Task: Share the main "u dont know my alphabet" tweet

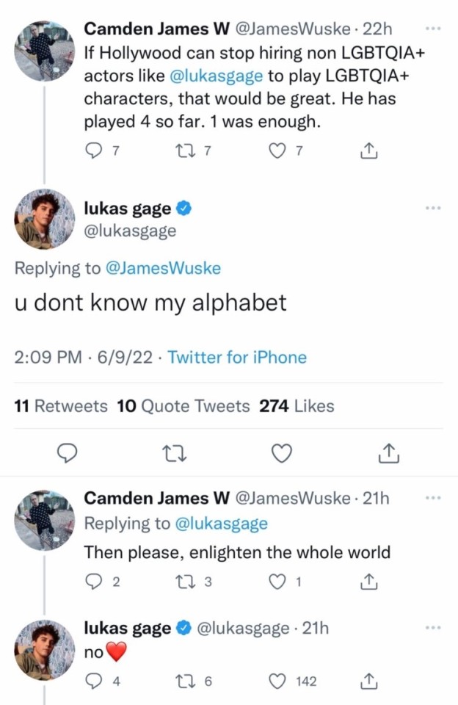Action: click(x=388, y=455)
